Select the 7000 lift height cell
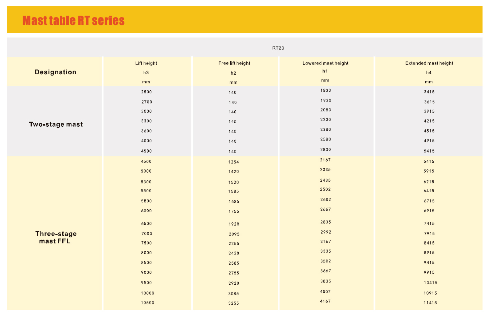This screenshot has height=316, width=492. (x=147, y=234)
